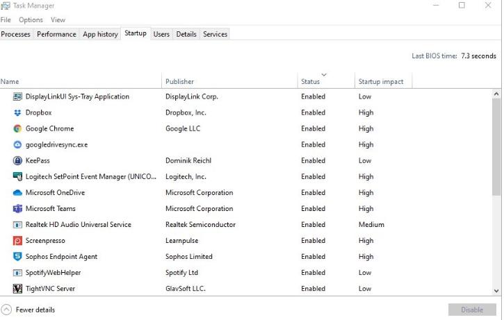
Task: Click Enabled status in googledrivesync.exe row
Action: [313, 145]
